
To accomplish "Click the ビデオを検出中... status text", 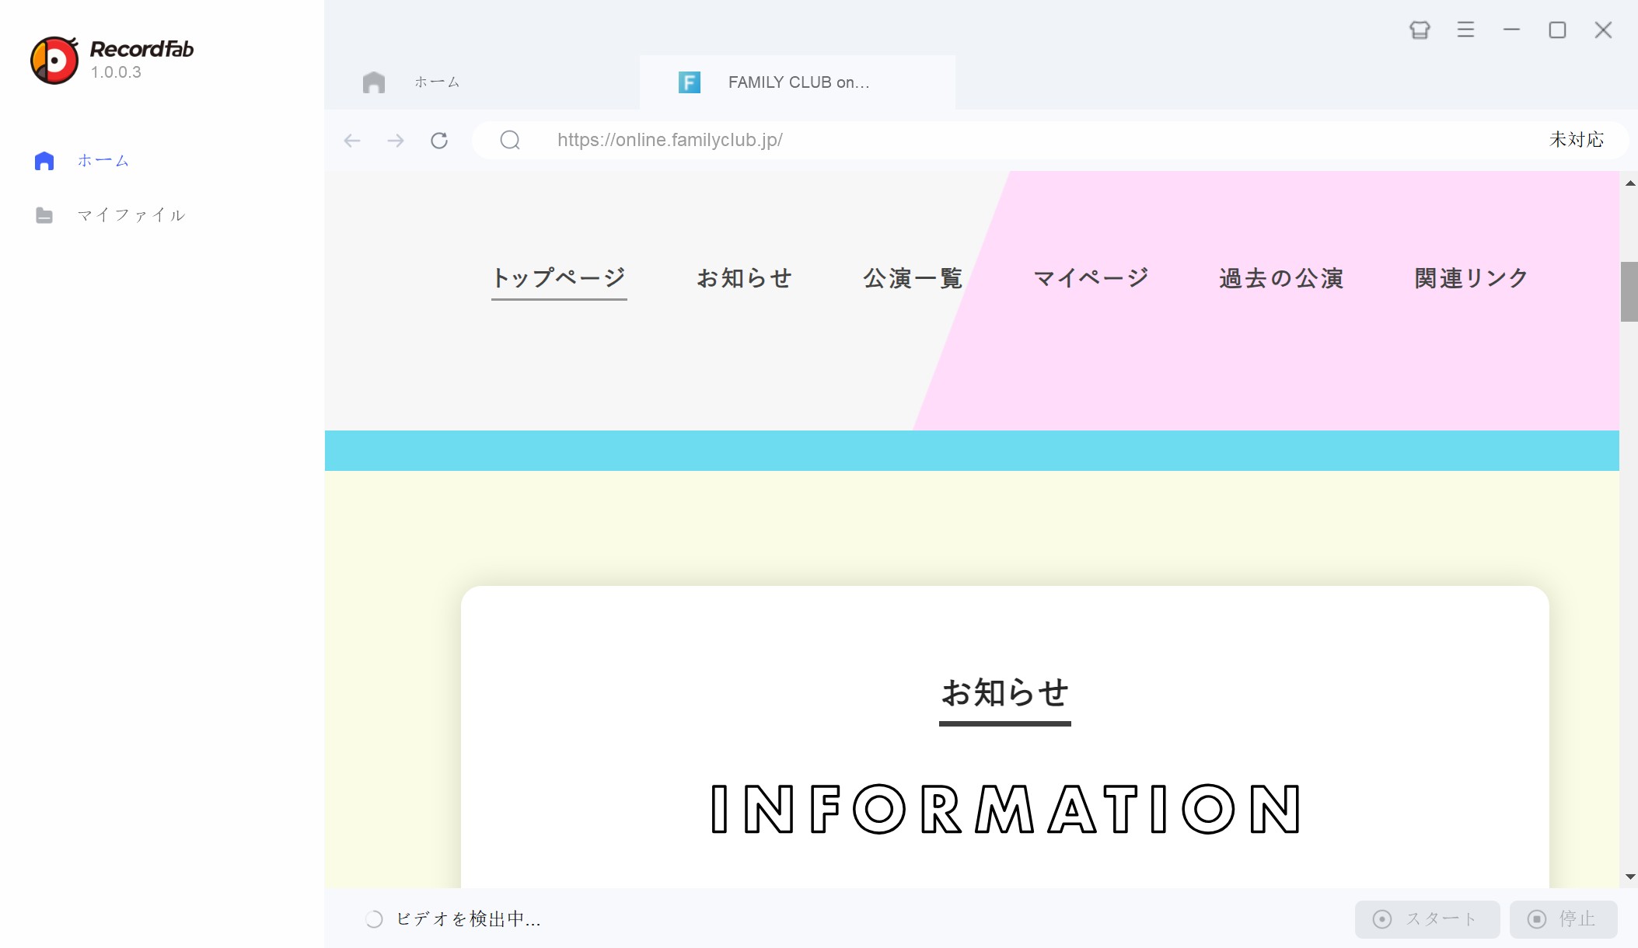I will 469,919.
